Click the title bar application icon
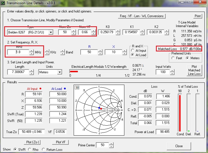This screenshot has width=208, height=153. point(3,3)
